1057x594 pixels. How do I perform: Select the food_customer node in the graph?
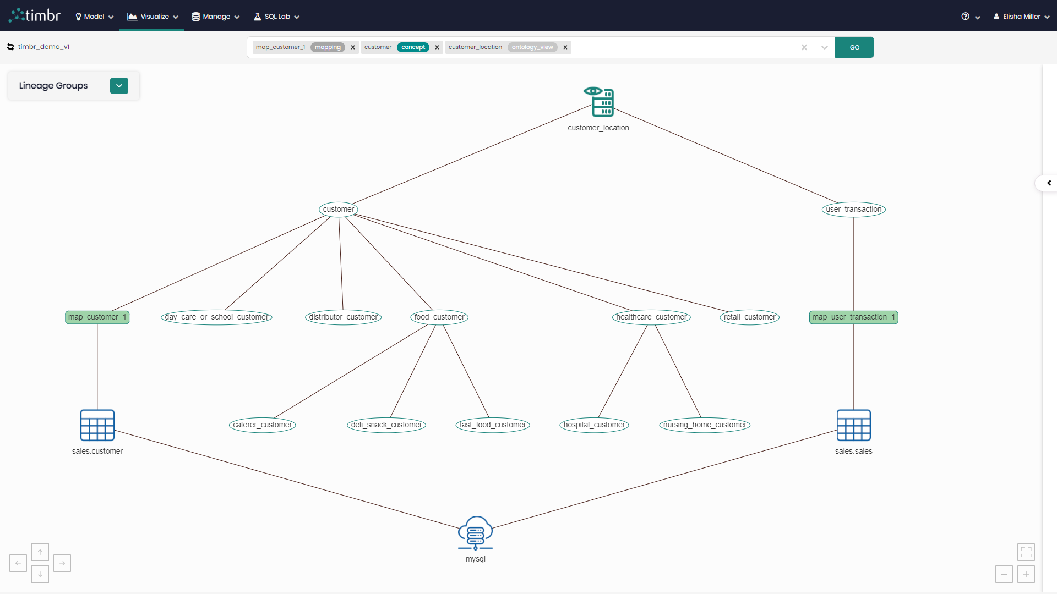click(439, 317)
